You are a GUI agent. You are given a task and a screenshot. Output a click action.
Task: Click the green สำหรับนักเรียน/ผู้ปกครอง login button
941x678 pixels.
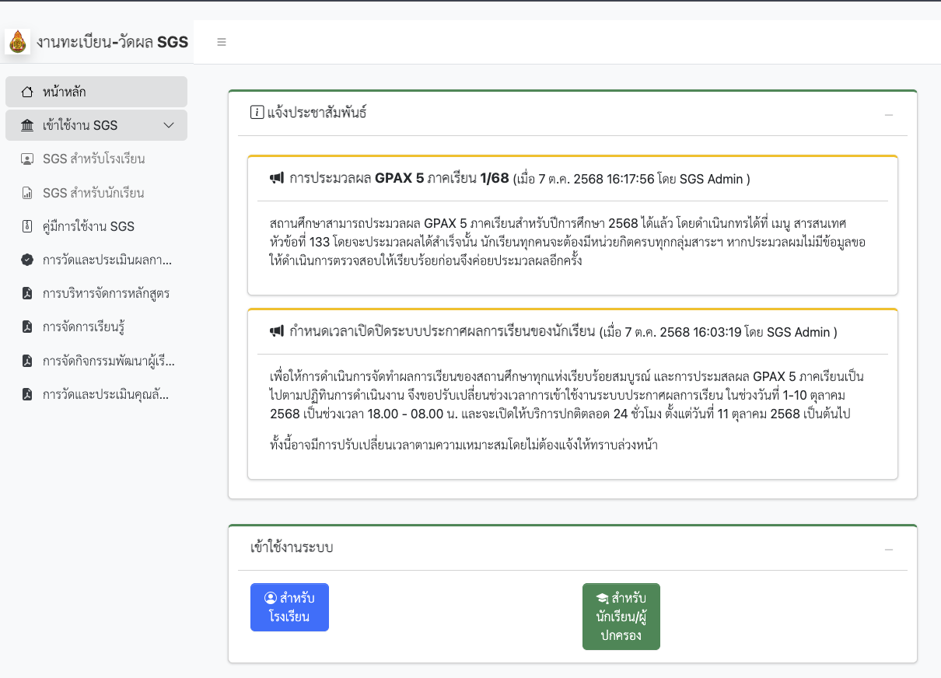point(621,617)
